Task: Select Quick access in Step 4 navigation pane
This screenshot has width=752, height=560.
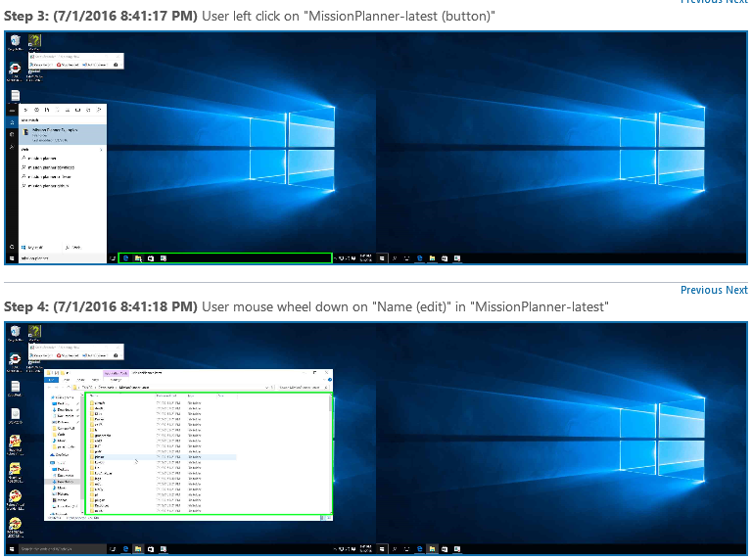Action: pos(65,397)
